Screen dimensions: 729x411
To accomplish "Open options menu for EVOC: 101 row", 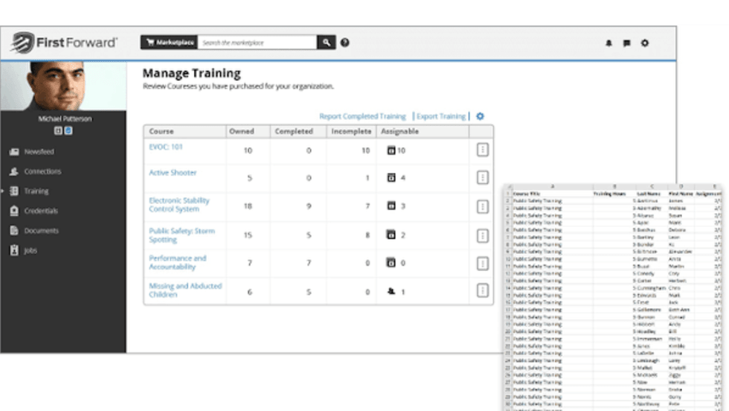I will click(x=482, y=150).
